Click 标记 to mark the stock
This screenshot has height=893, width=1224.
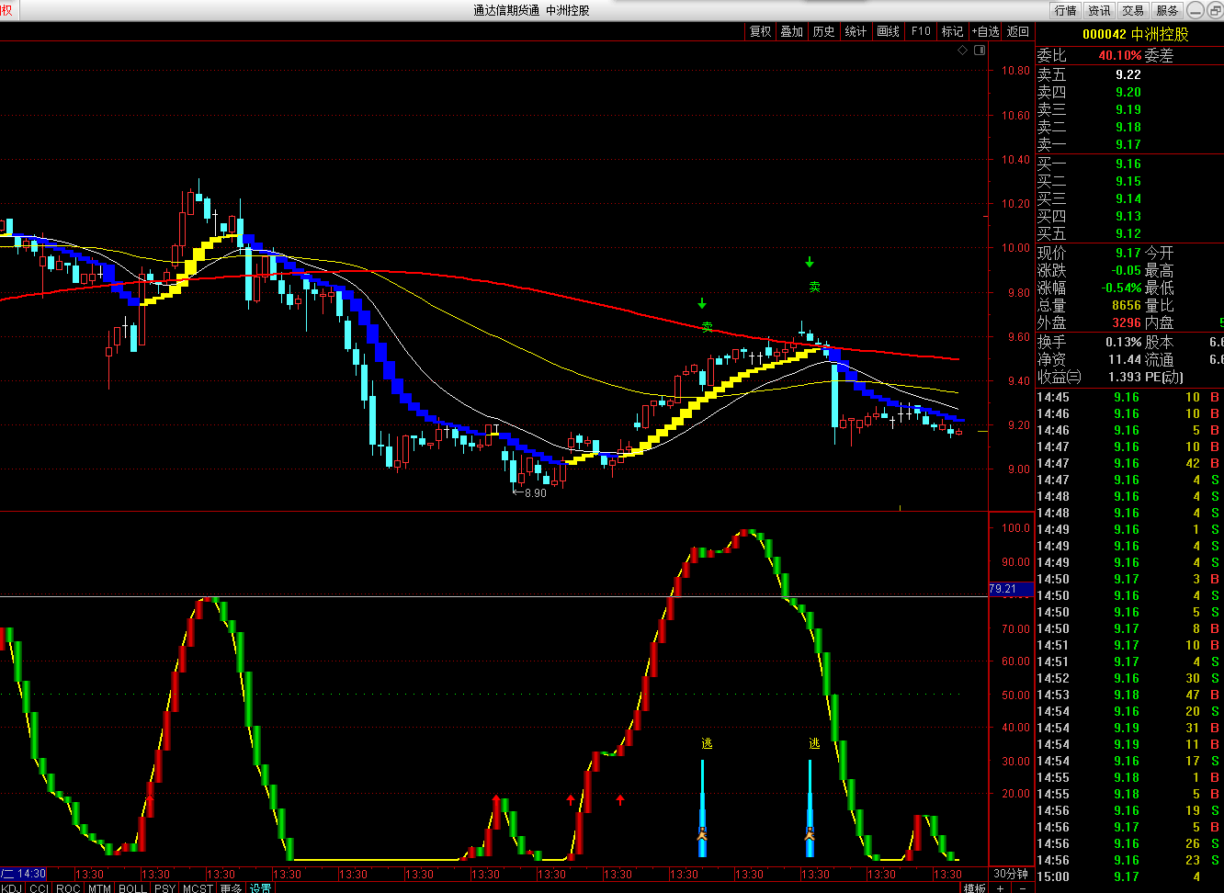tap(953, 31)
